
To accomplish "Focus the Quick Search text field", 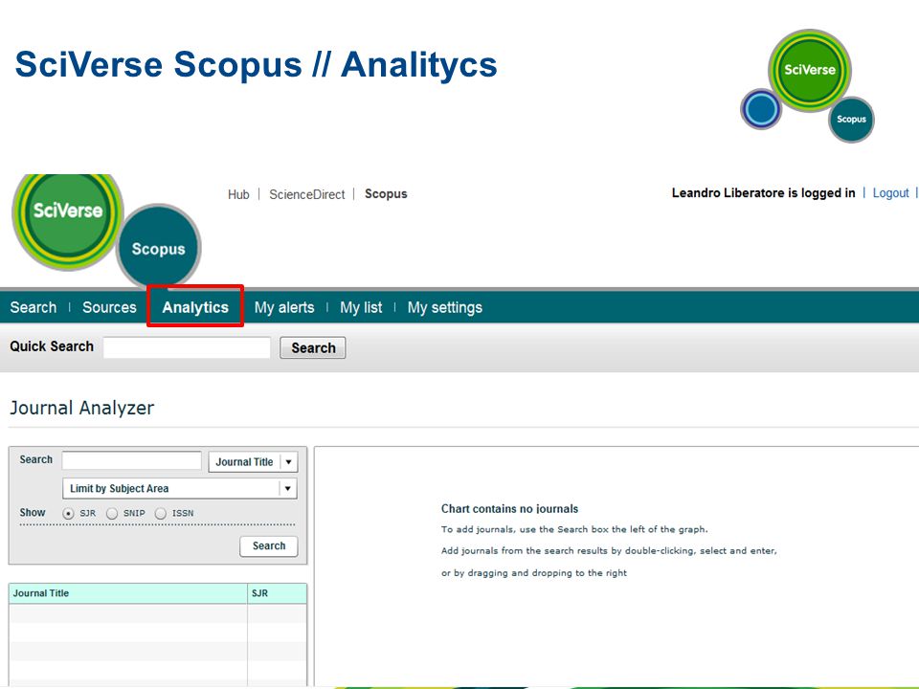I will click(187, 347).
